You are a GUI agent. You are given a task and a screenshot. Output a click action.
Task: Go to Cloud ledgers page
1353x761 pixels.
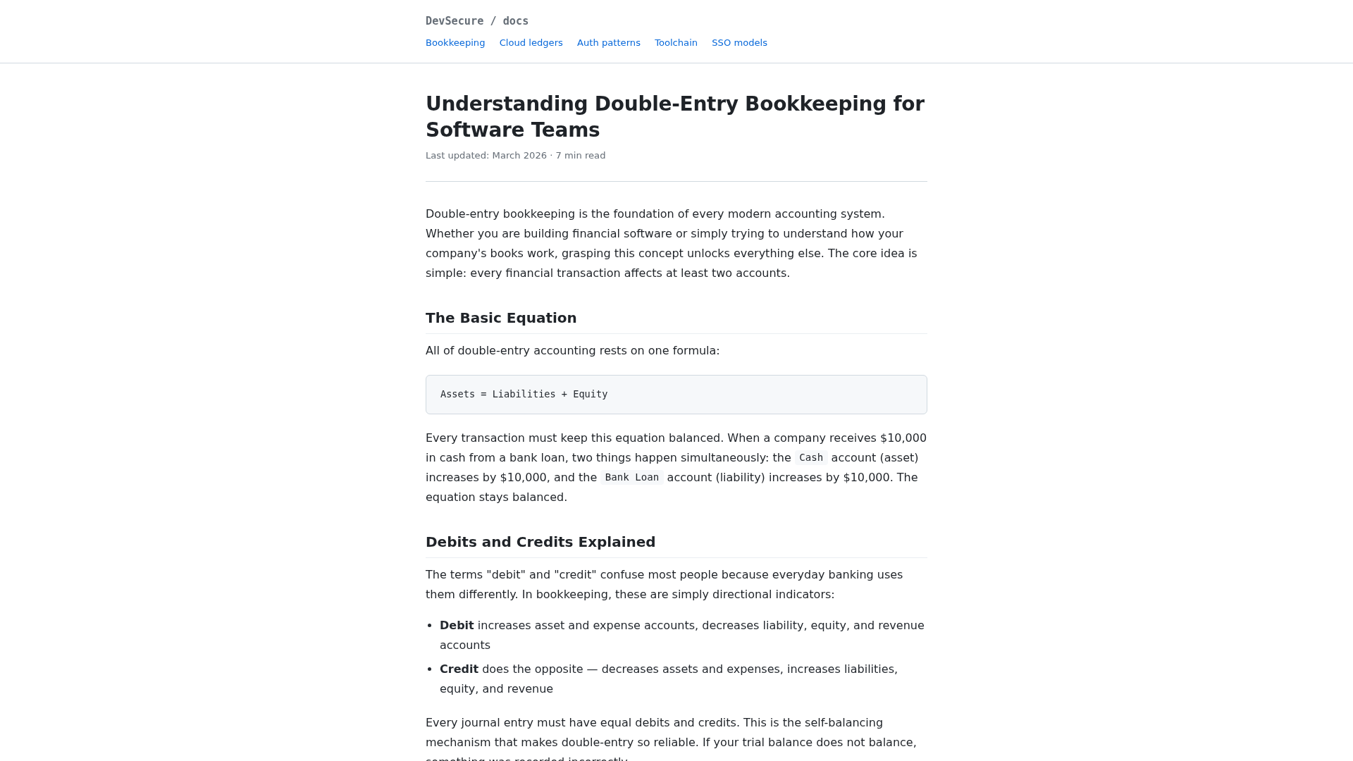click(531, 43)
